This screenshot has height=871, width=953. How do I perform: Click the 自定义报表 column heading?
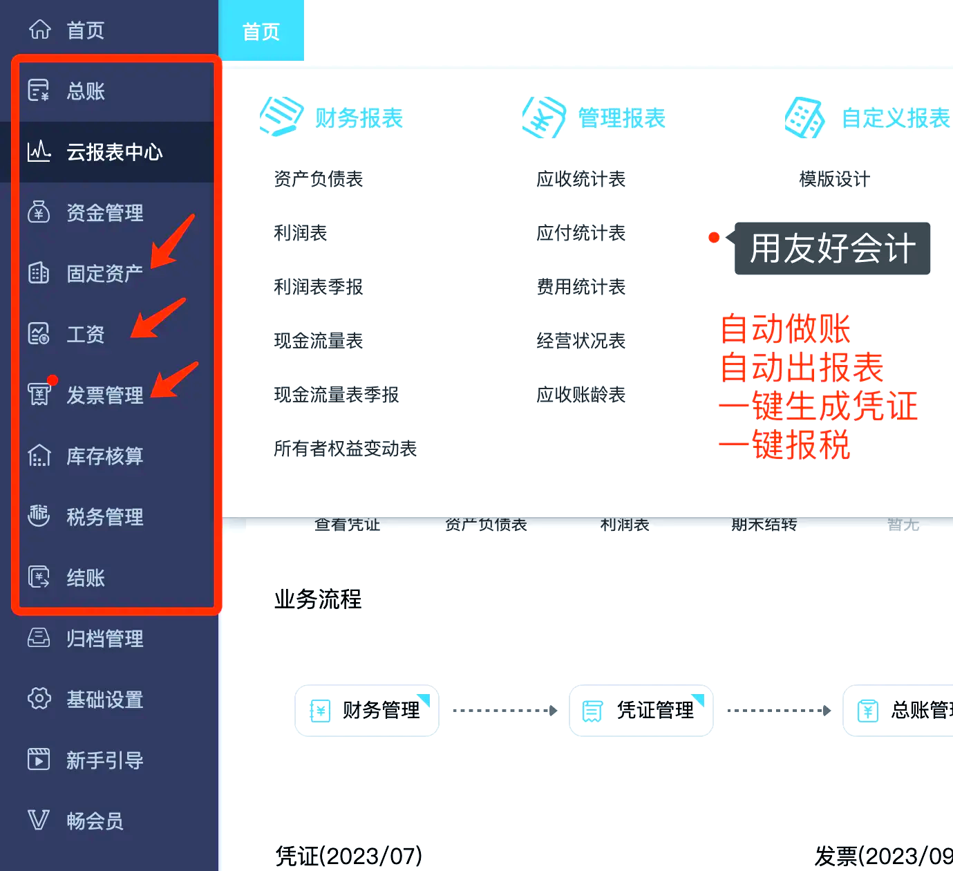pyautogui.click(x=896, y=118)
